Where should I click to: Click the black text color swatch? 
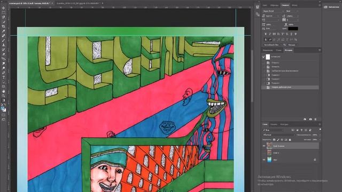pos(293,28)
